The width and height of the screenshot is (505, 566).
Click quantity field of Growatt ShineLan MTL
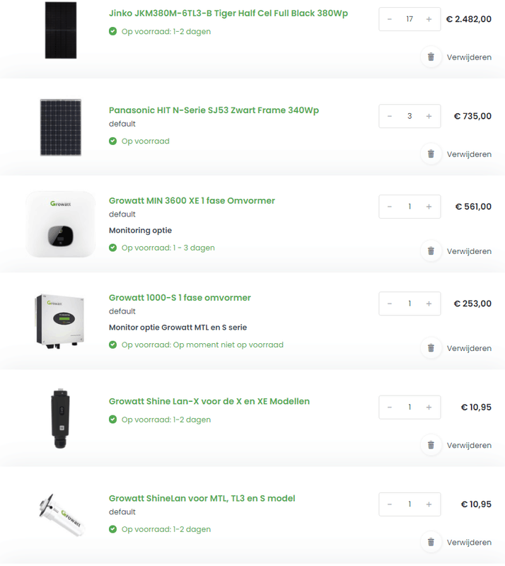point(410,504)
